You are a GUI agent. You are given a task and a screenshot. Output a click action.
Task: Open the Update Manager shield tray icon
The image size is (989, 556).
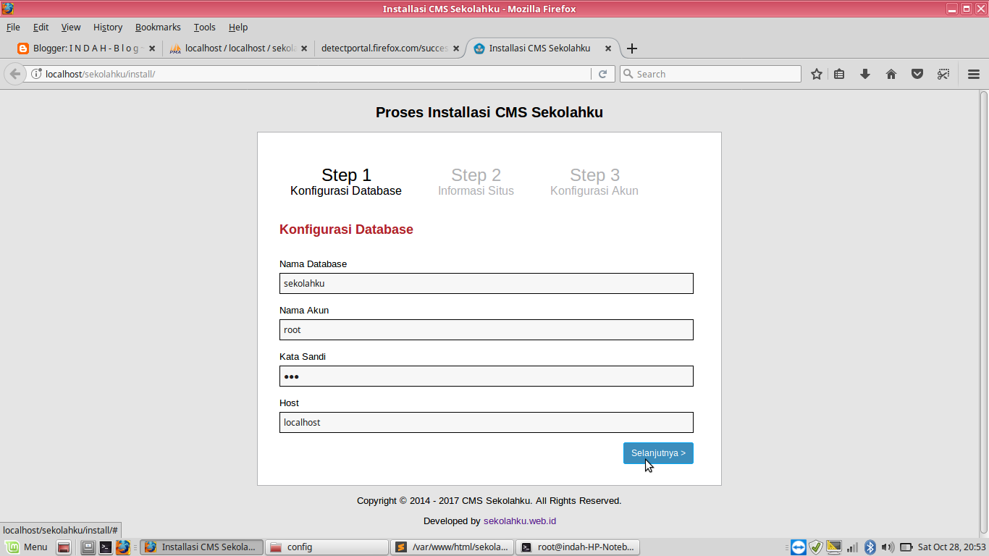pyautogui.click(x=817, y=547)
